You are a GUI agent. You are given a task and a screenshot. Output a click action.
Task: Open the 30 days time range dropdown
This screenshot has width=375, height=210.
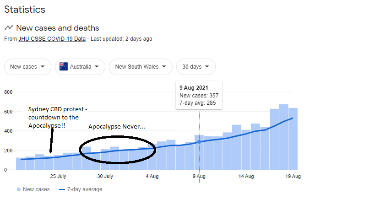click(x=196, y=67)
